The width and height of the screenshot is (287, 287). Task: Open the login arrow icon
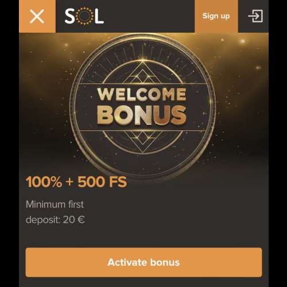coord(255,16)
